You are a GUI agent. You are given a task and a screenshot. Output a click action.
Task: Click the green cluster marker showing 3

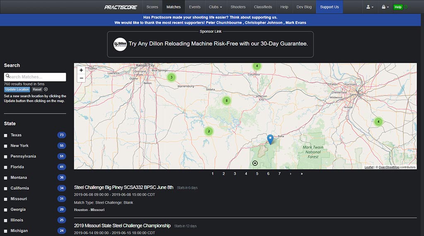point(171,77)
